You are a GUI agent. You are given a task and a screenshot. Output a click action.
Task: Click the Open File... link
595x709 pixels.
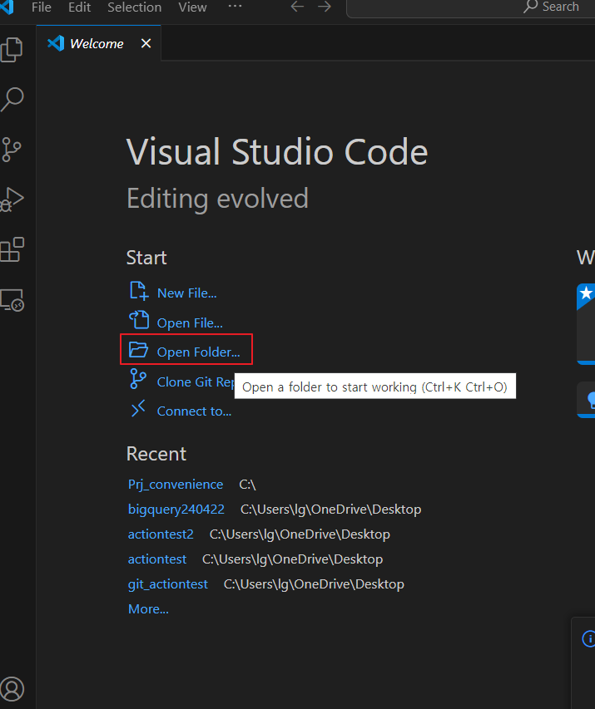pyautogui.click(x=190, y=323)
